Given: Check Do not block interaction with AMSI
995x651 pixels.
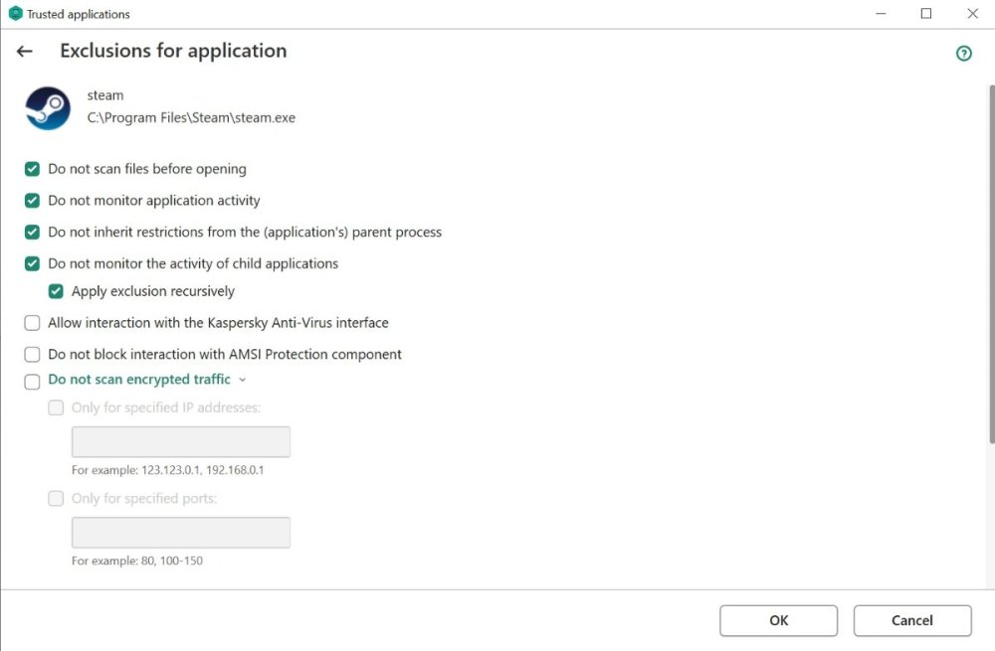Looking at the screenshot, I should click(x=31, y=354).
